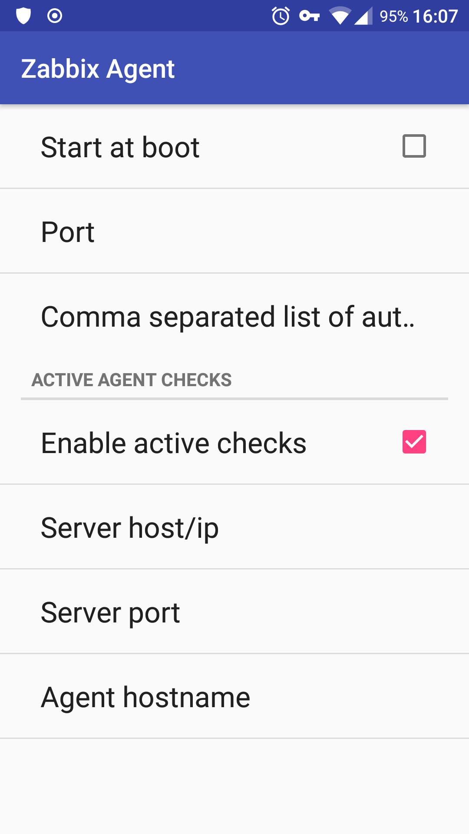
Task: Tap empty area below Agent hostname
Action: (234, 786)
